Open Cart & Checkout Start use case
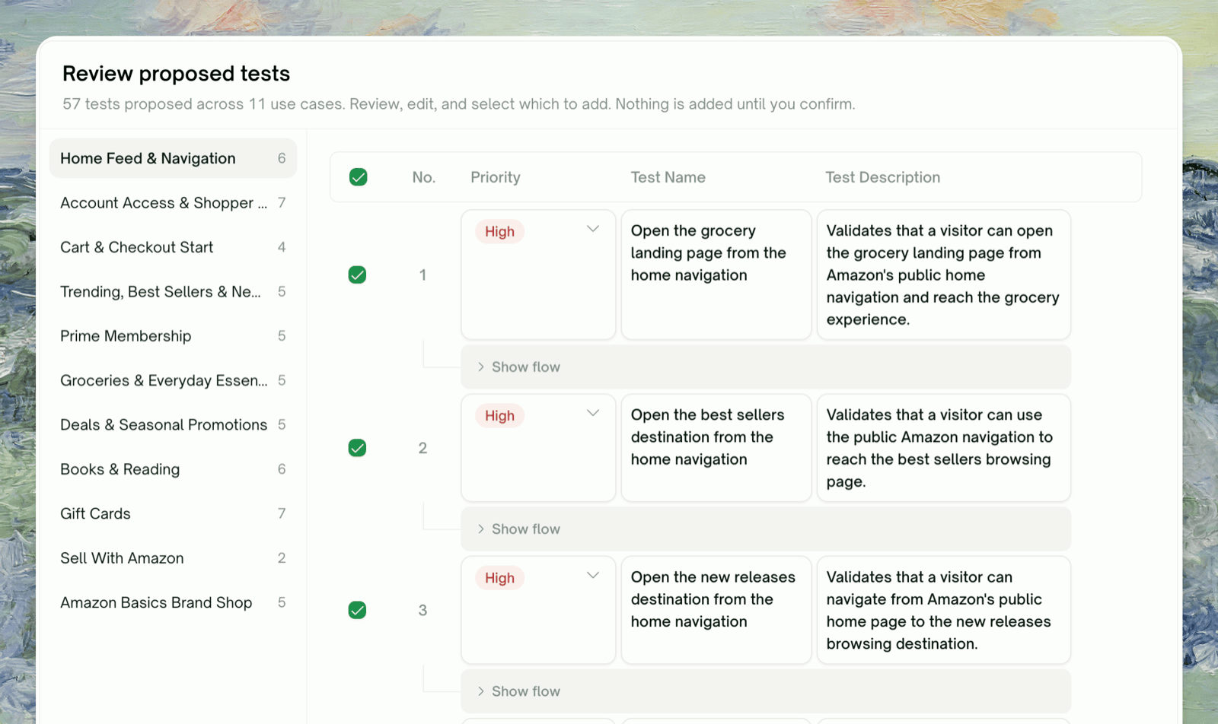 point(173,247)
